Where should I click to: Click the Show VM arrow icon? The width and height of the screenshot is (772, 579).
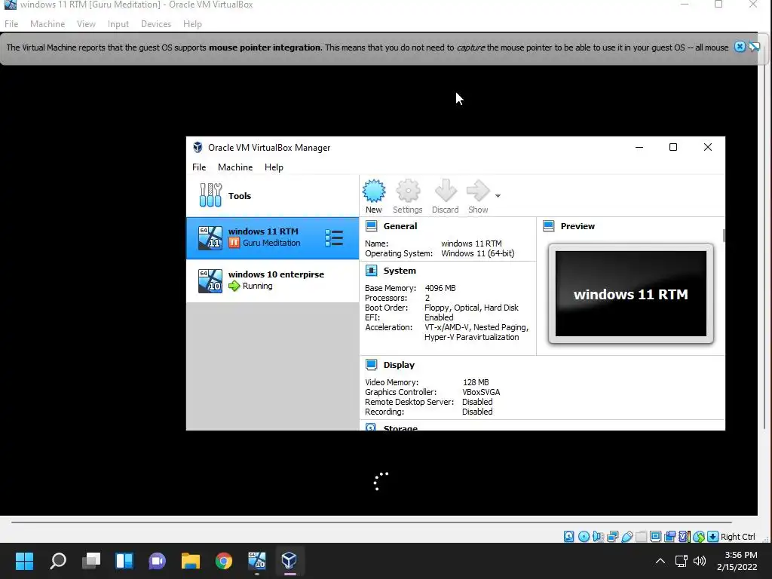478,191
